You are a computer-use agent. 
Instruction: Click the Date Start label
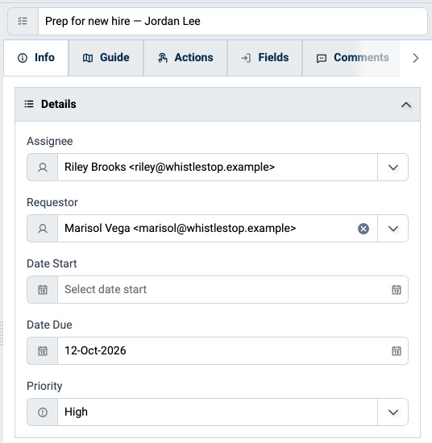coord(52,263)
